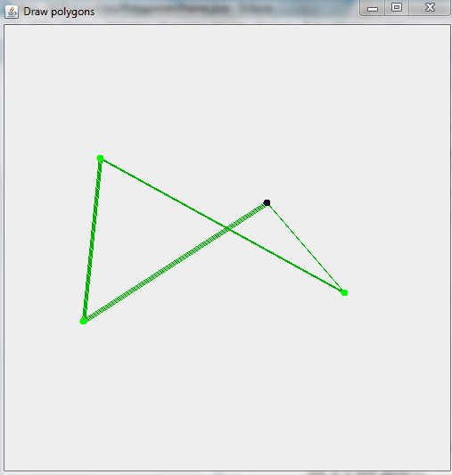Maximize the Draw polygons window
The image size is (452, 475).
point(397,7)
